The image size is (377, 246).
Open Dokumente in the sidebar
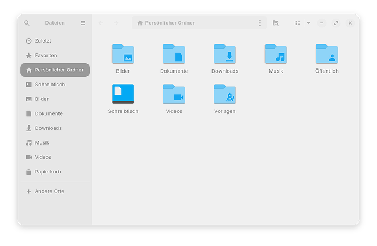[55, 113]
